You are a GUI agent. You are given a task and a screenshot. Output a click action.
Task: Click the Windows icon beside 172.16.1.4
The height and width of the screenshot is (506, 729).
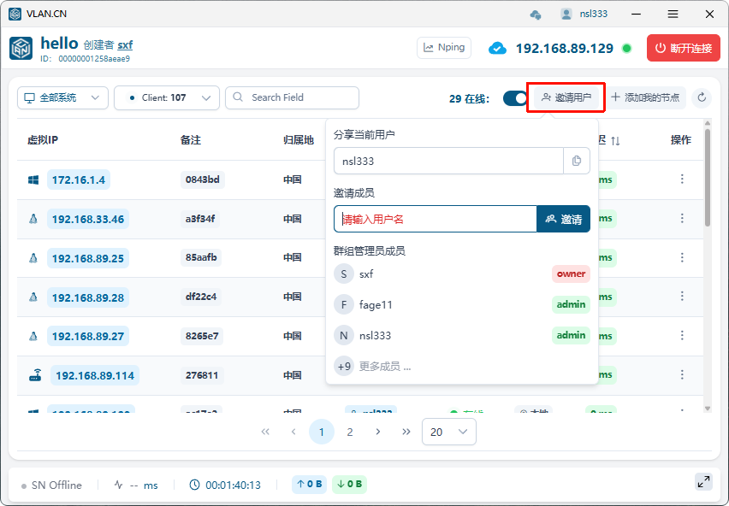33,179
